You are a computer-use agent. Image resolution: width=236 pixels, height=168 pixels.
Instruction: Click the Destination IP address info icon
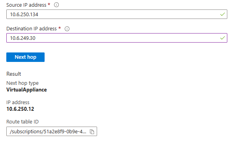[x=67, y=29]
